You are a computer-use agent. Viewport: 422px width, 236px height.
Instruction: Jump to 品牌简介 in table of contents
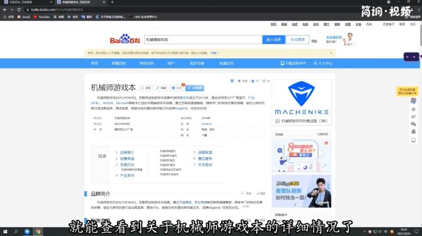point(126,152)
